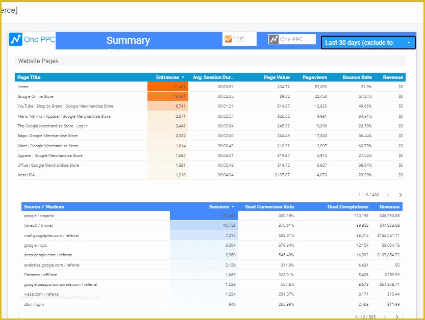Click the 57.24% bounce rate cell

click(365, 96)
